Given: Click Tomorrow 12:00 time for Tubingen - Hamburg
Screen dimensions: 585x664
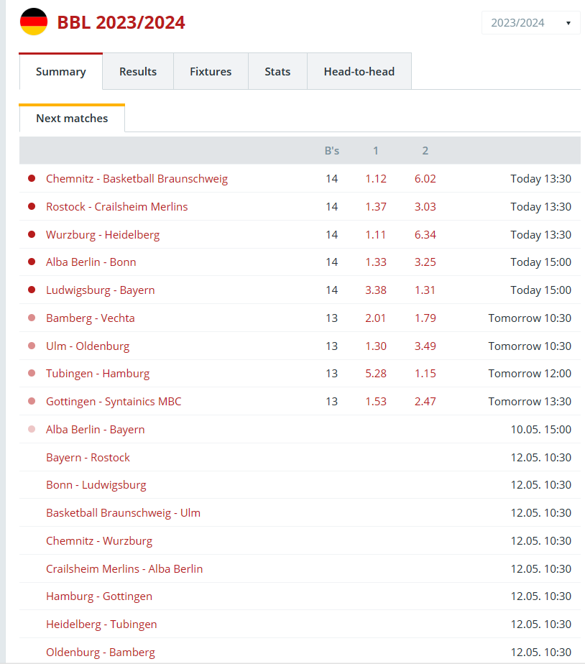Looking at the screenshot, I should pos(530,374).
